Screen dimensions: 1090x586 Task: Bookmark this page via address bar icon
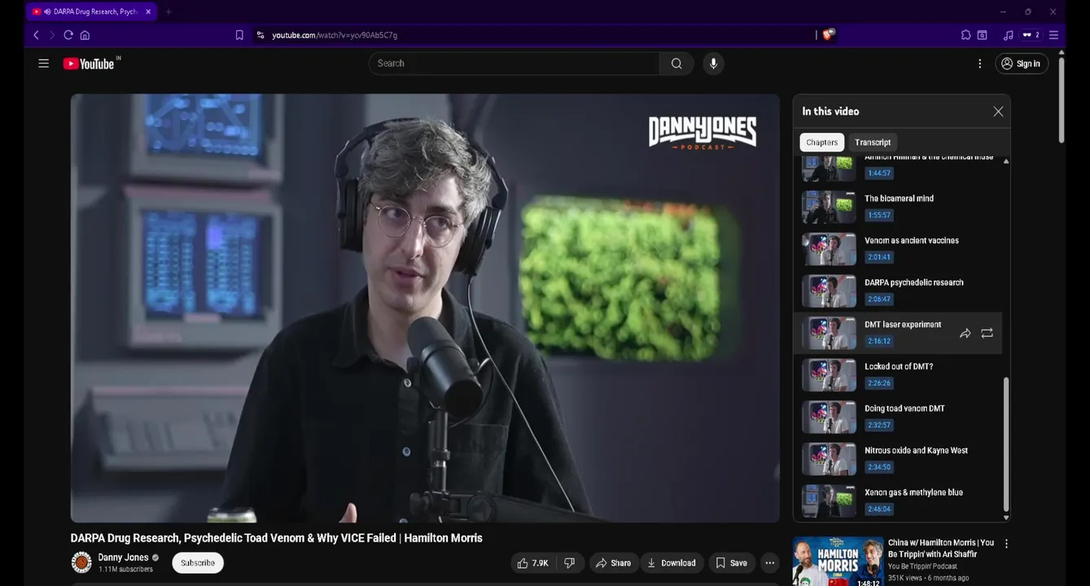click(x=239, y=35)
